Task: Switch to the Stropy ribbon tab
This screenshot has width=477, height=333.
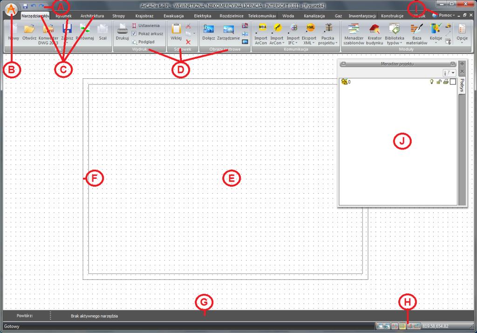Action: [119, 16]
